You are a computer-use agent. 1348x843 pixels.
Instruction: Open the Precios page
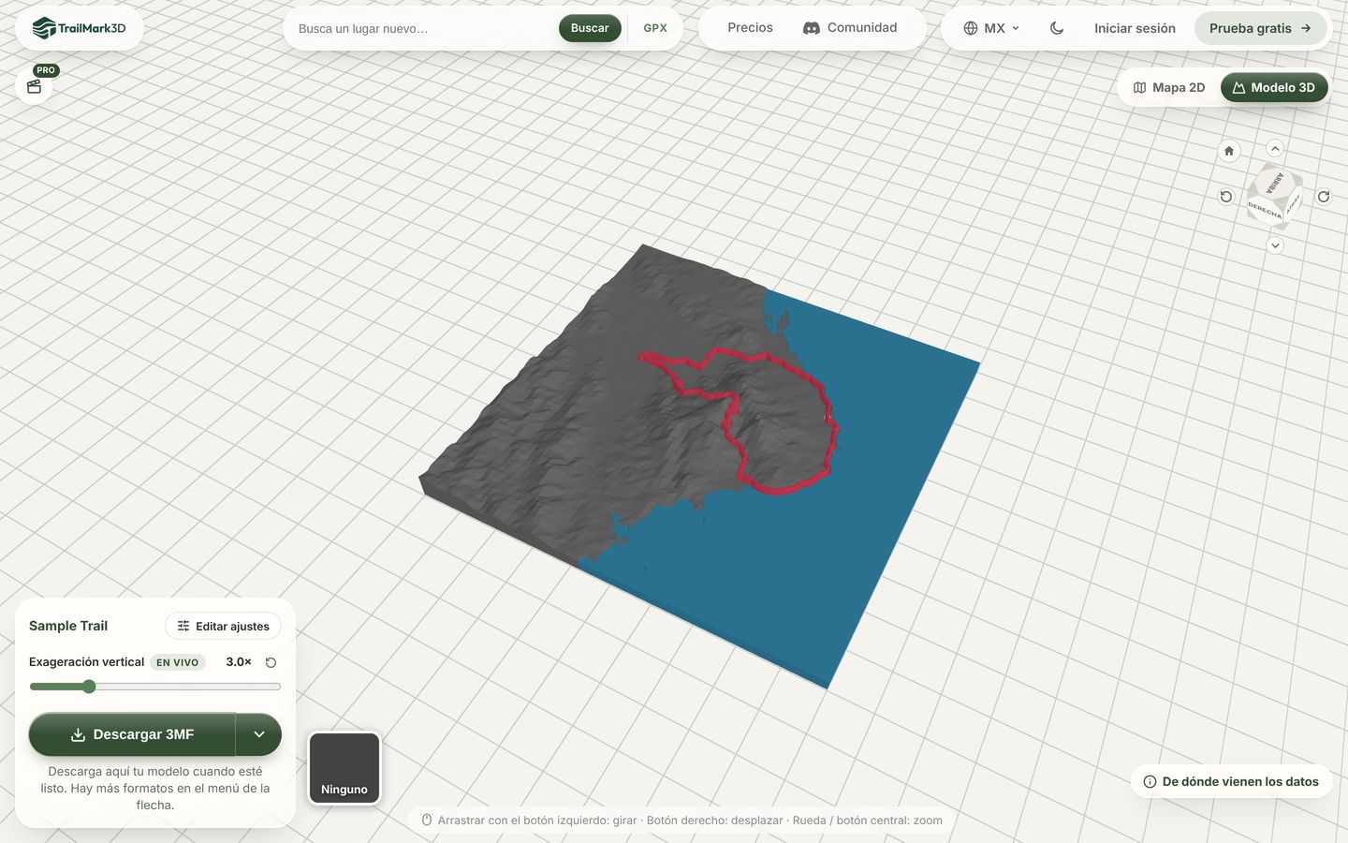(x=751, y=28)
